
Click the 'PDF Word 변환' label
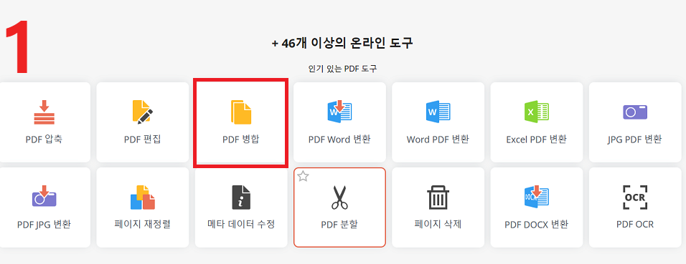point(339,140)
